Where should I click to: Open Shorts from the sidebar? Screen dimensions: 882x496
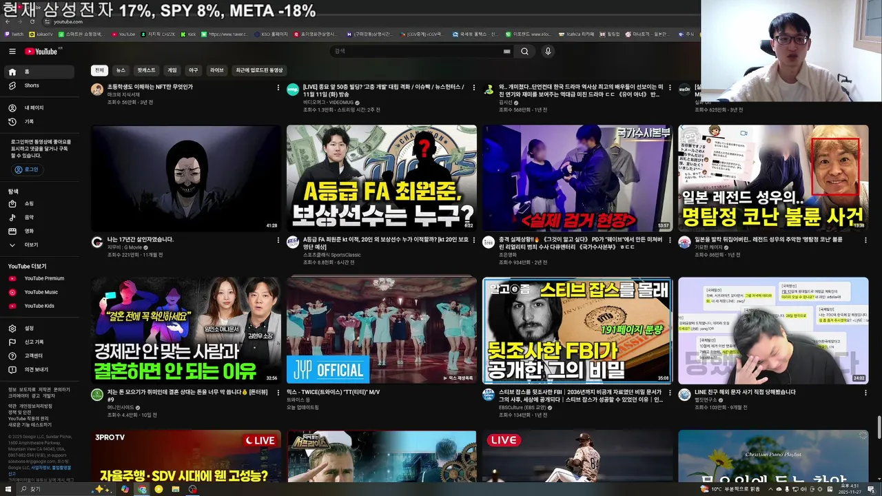click(x=39, y=85)
